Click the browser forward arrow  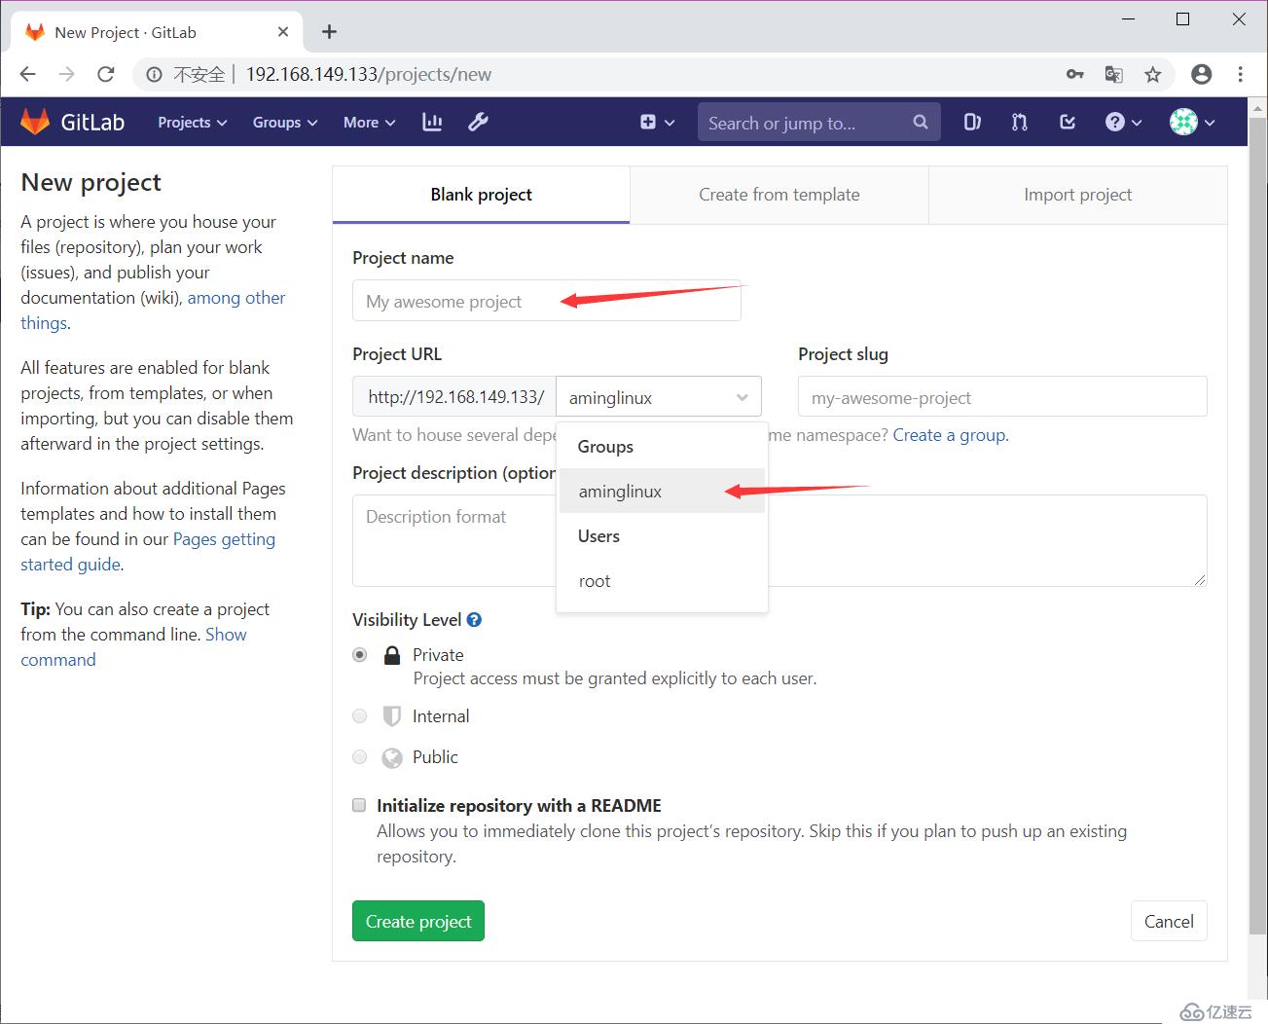click(66, 74)
